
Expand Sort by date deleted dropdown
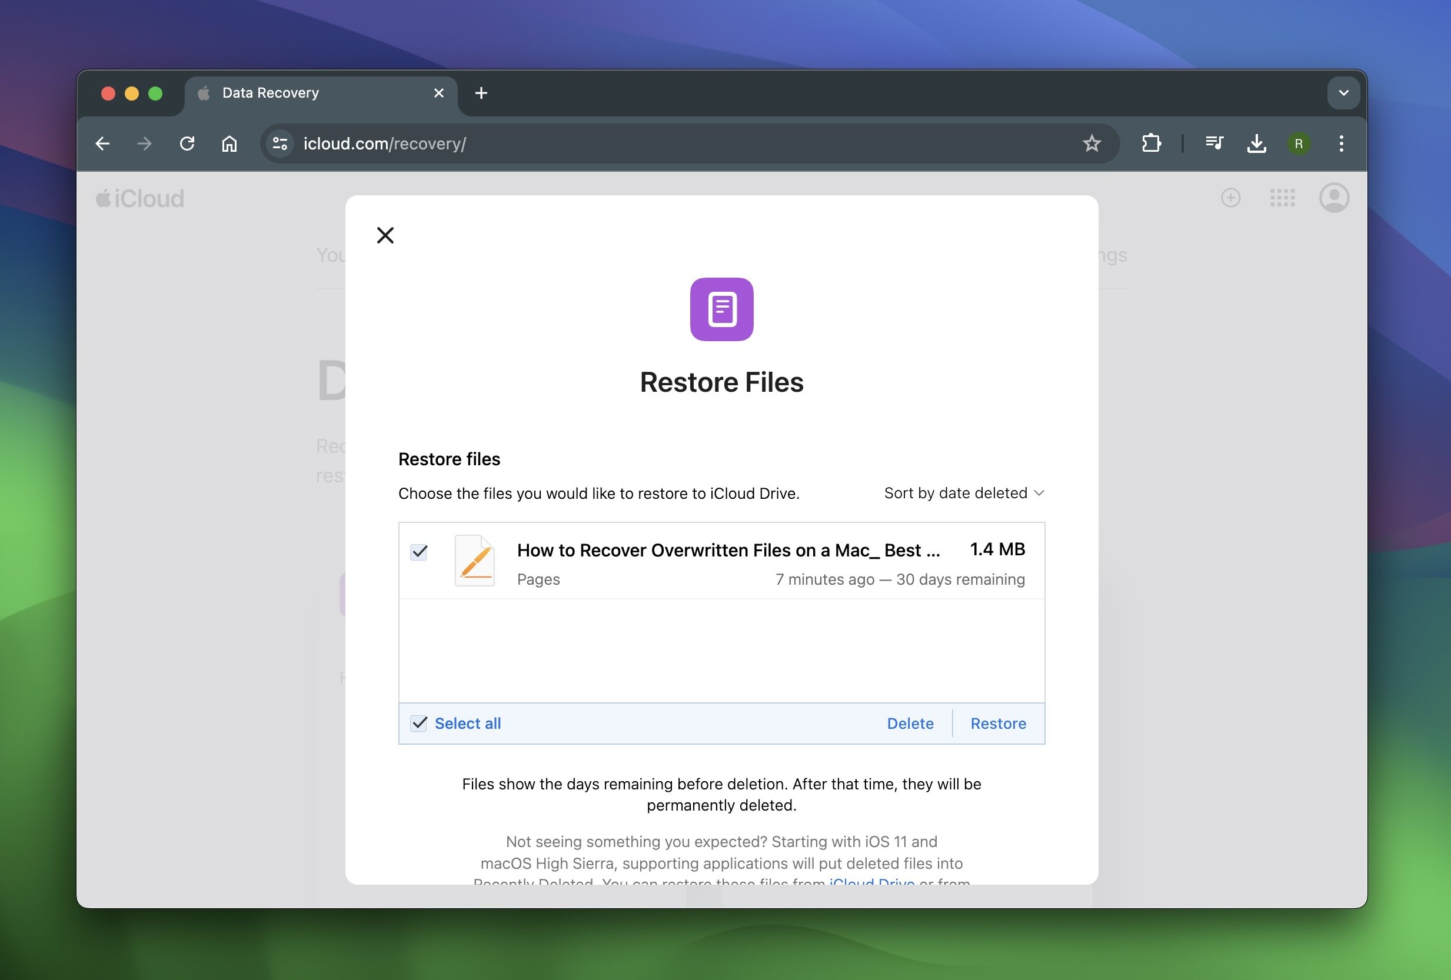tap(962, 491)
